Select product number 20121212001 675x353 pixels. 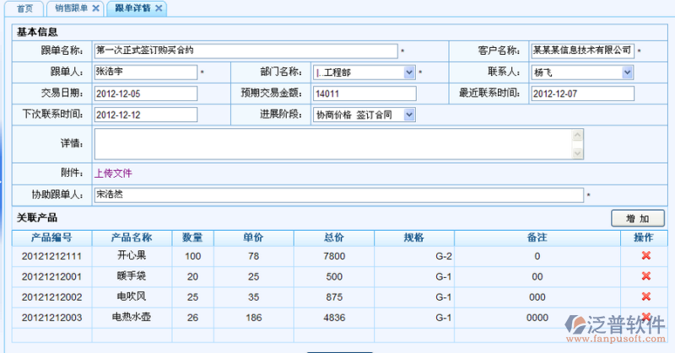tap(51, 276)
